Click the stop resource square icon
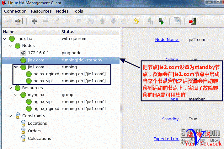Viewport: 224px width, 149px height. pos(79,21)
